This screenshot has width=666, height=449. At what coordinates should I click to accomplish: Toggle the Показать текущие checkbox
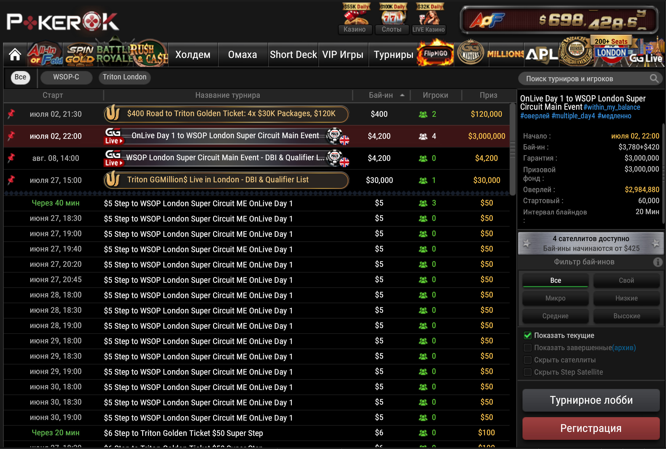(527, 335)
